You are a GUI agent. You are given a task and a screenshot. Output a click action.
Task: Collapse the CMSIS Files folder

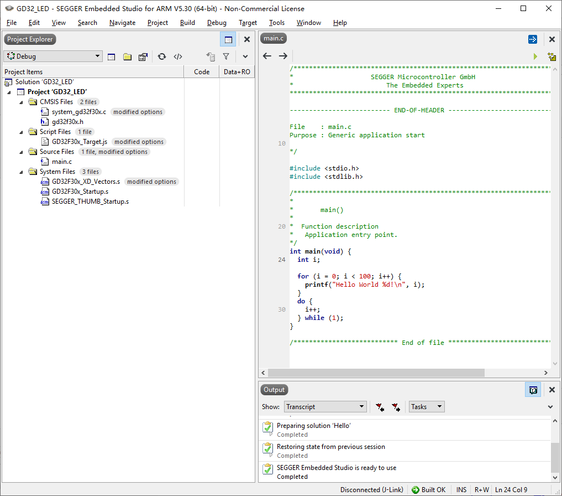click(21, 101)
